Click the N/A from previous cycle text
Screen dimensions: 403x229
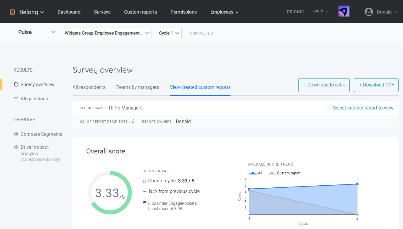point(174,191)
